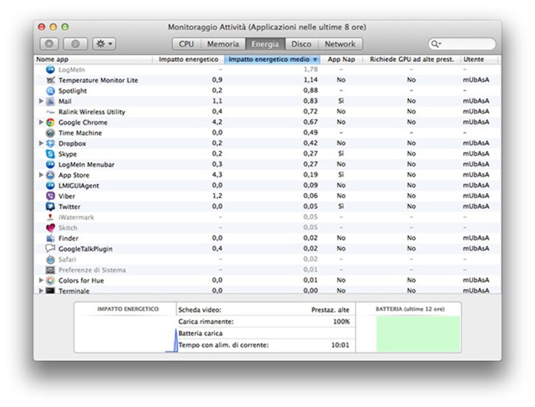Click the Terminale app icon
This screenshot has height=407, width=535.
pos(50,291)
